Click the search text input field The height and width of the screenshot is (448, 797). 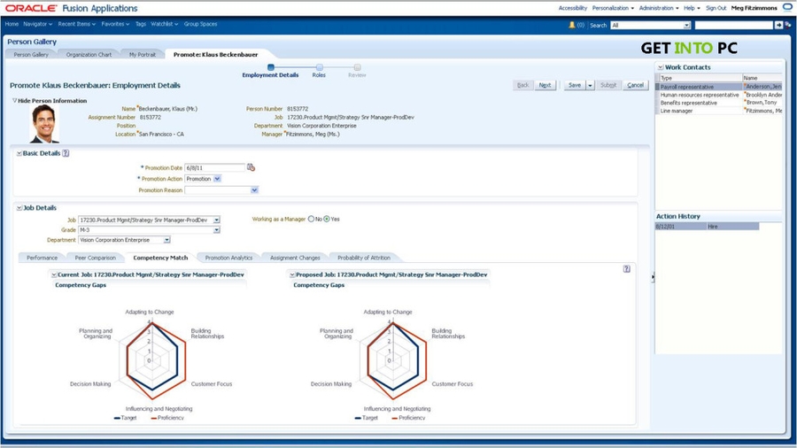tap(733, 25)
